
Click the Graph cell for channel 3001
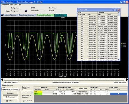click(47, 92)
